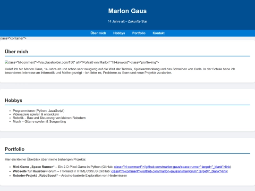
Task: Open the Über mich nav link
Action: (x=98, y=33)
